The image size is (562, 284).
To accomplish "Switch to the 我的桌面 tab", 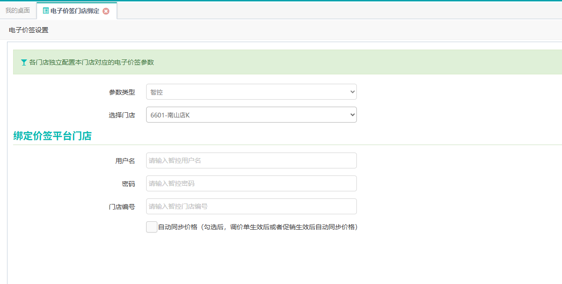I will coord(18,10).
